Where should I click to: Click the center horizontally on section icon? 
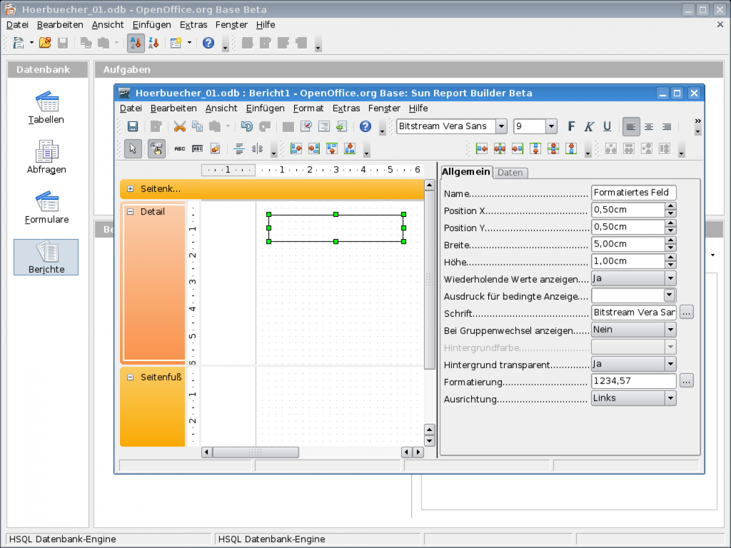tap(500, 149)
